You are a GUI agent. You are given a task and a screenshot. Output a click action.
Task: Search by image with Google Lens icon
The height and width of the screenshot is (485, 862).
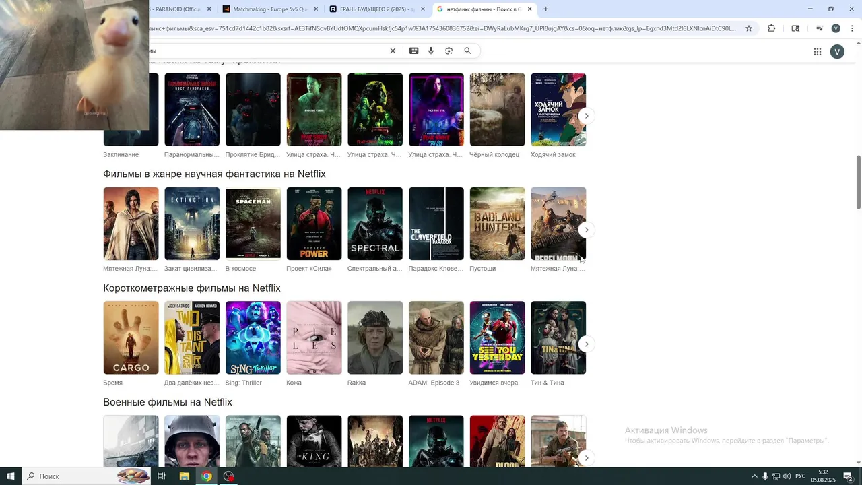click(x=449, y=51)
